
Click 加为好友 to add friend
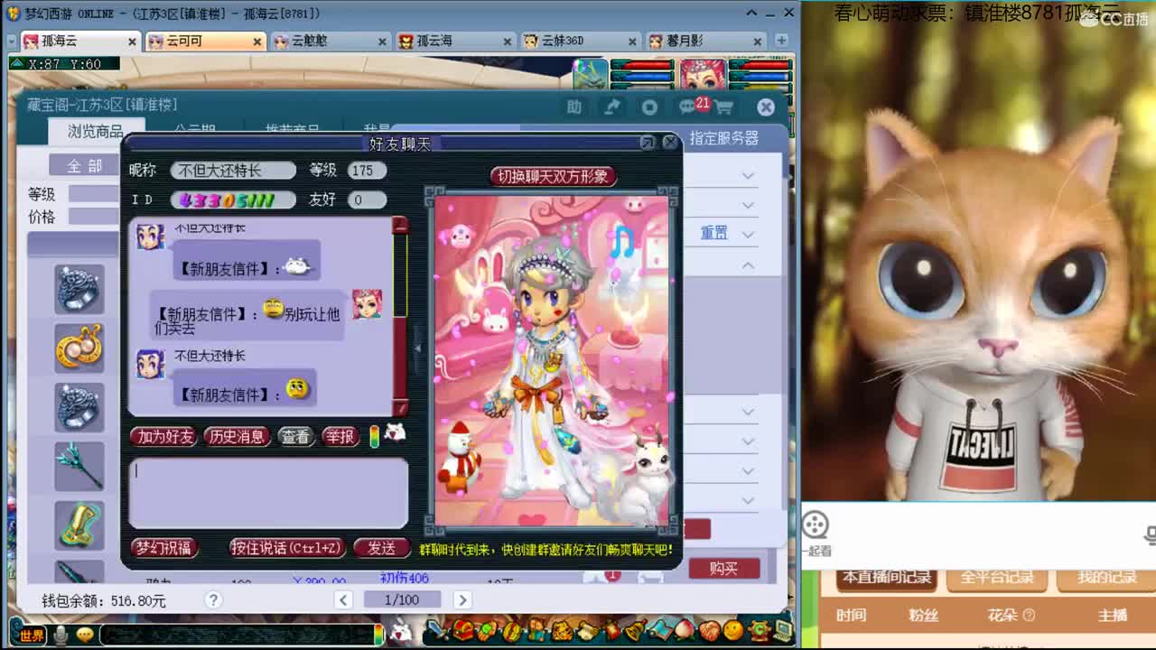coord(163,437)
